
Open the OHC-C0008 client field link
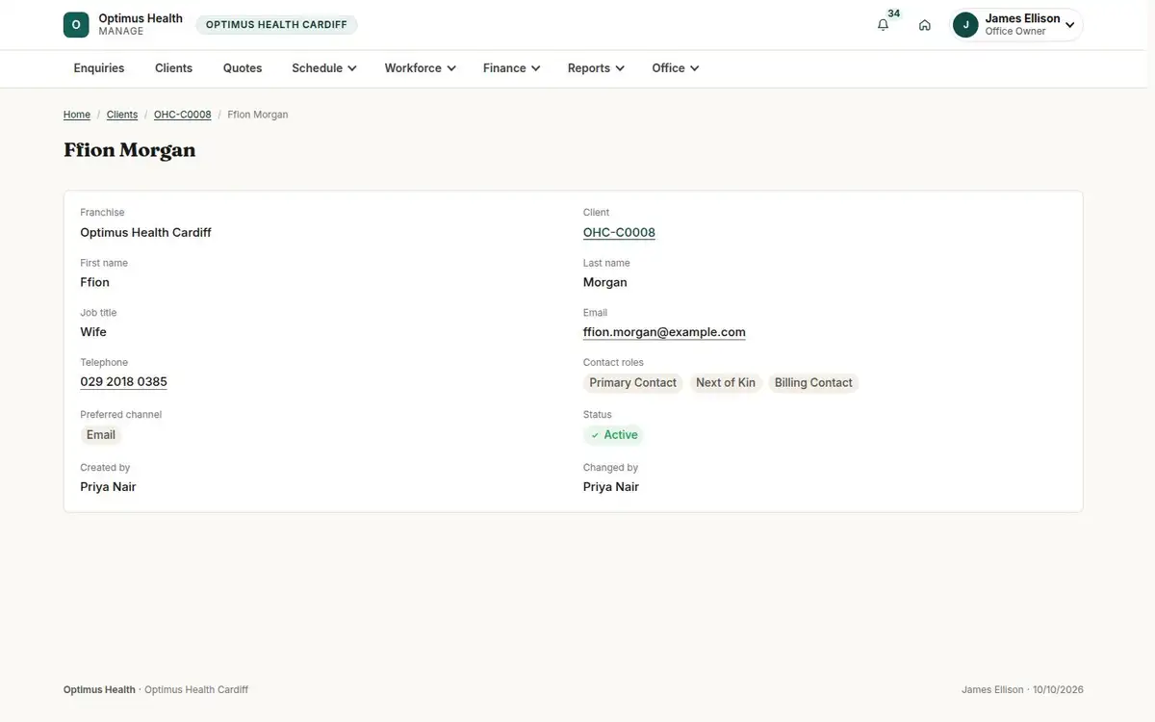point(619,232)
